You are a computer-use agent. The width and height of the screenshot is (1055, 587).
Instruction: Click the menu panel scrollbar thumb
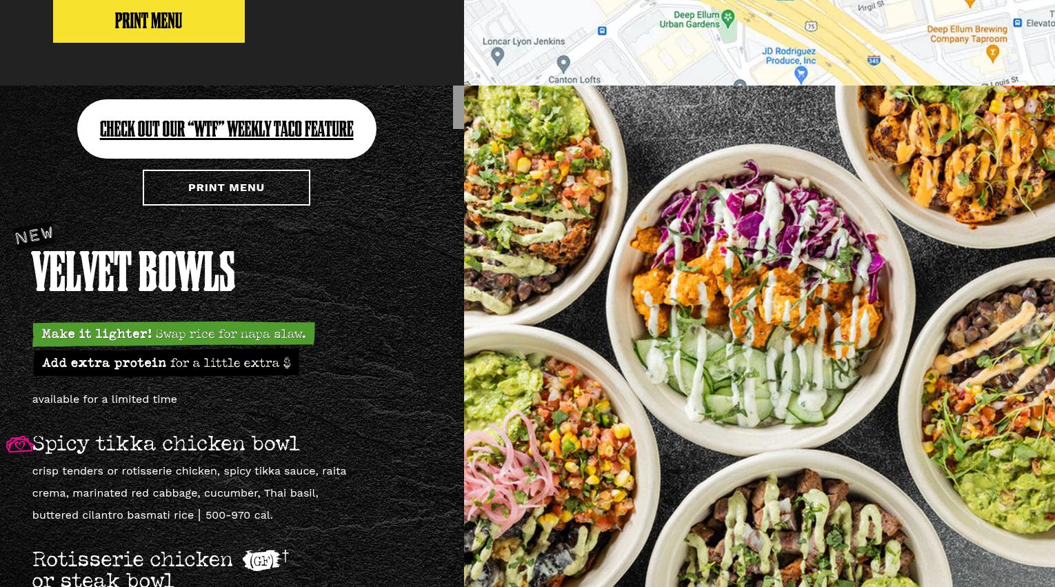[459, 107]
